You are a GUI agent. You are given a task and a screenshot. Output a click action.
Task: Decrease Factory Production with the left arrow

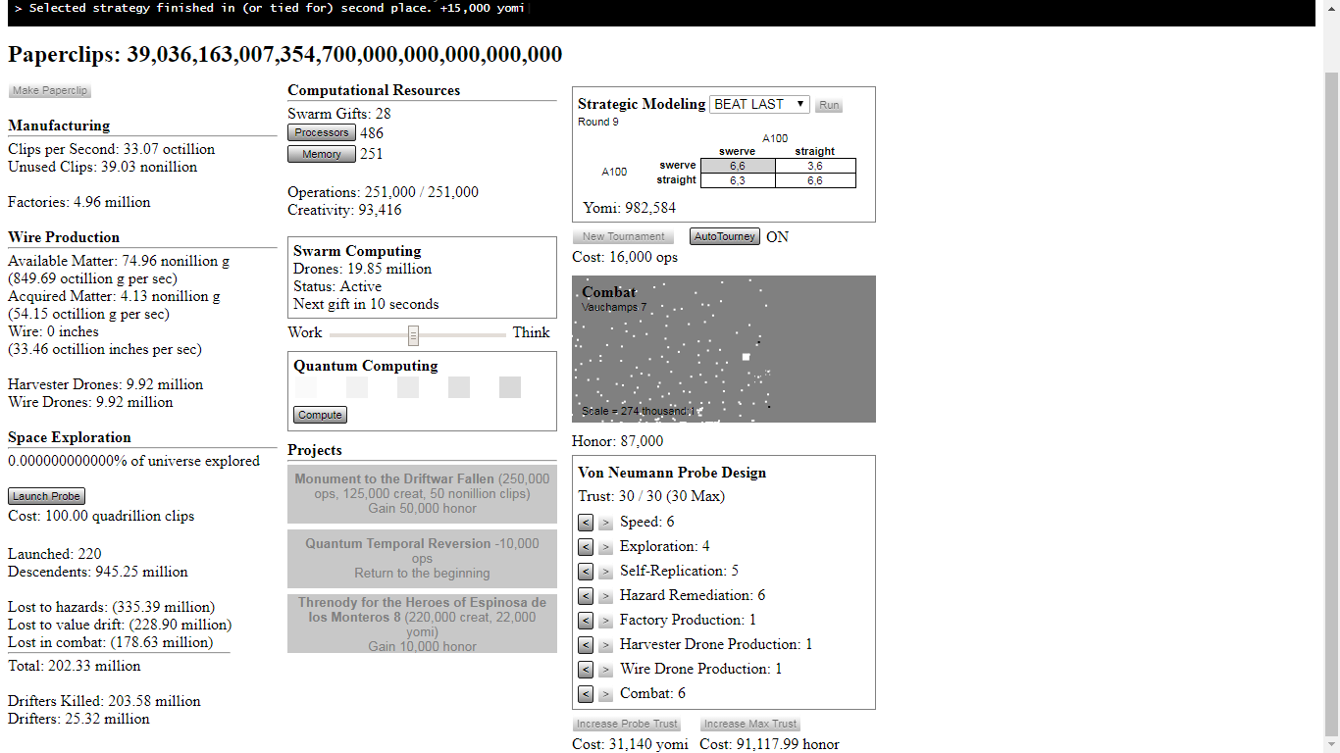pos(586,621)
